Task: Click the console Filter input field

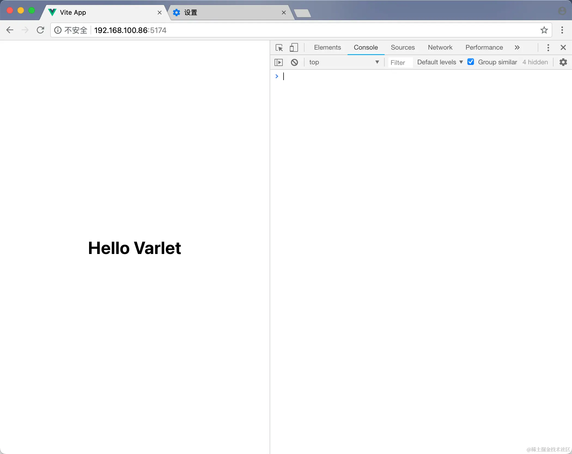Action: 400,63
